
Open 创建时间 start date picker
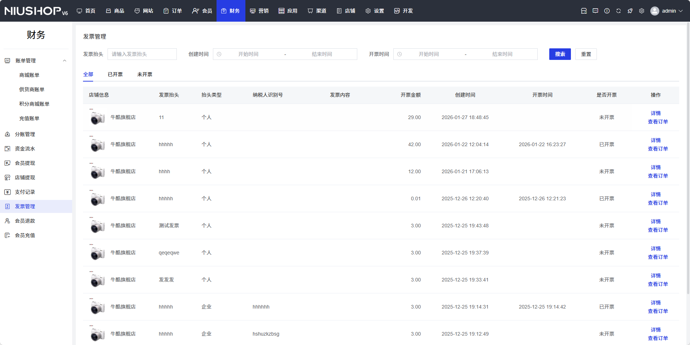tap(248, 54)
